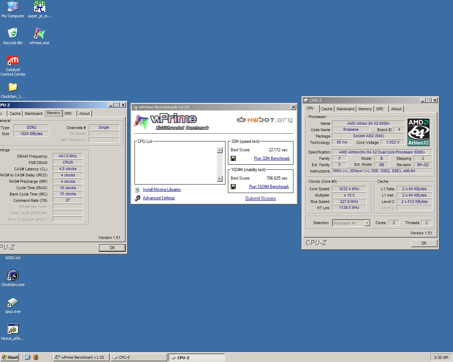The height and width of the screenshot is (362, 453).
Task: Click OK in left CPU-Z Memory window
Action: [x=112, y=248]
